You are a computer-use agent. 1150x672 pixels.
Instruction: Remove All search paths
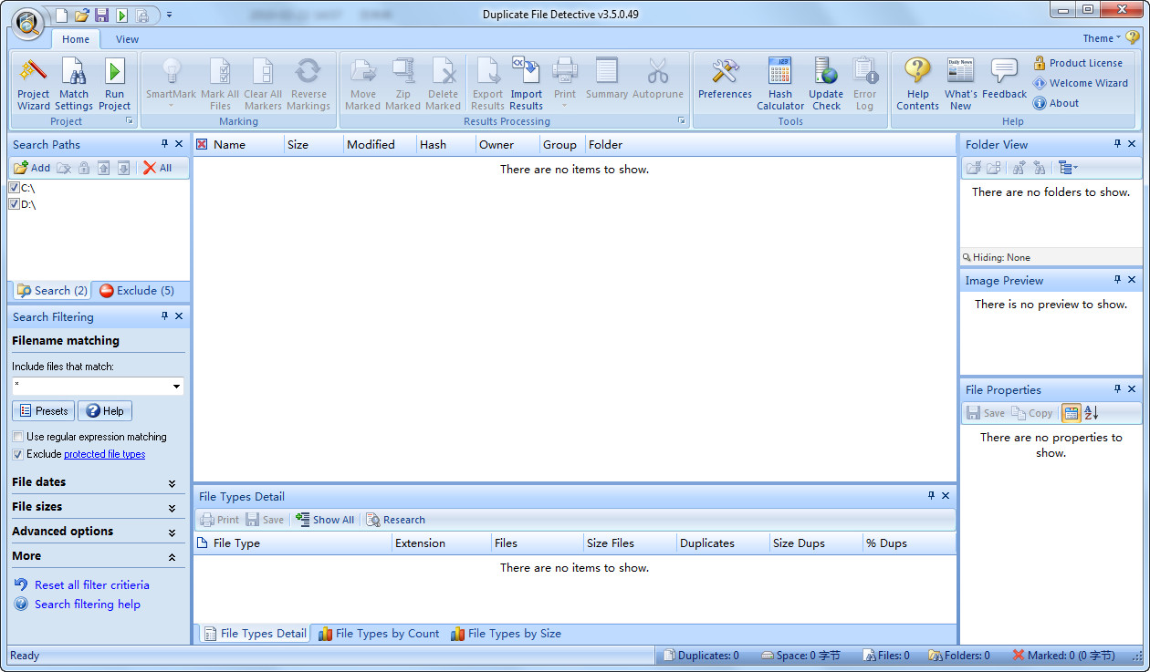coord(157,168)
